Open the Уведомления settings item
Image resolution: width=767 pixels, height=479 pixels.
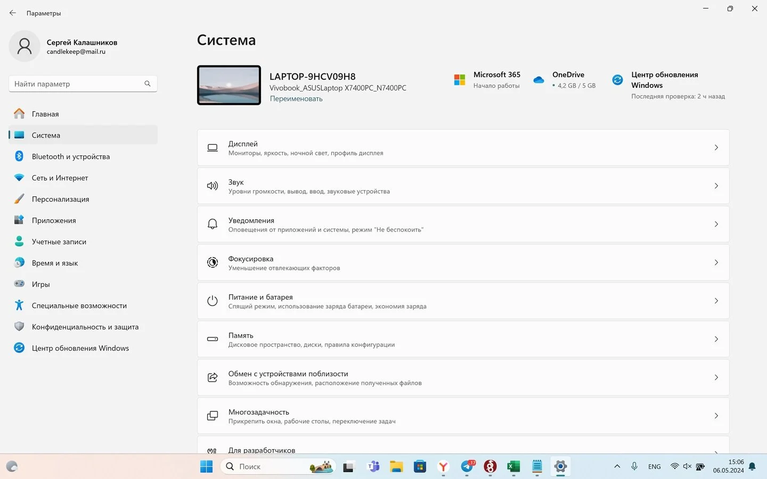click(x=463, y=224)
